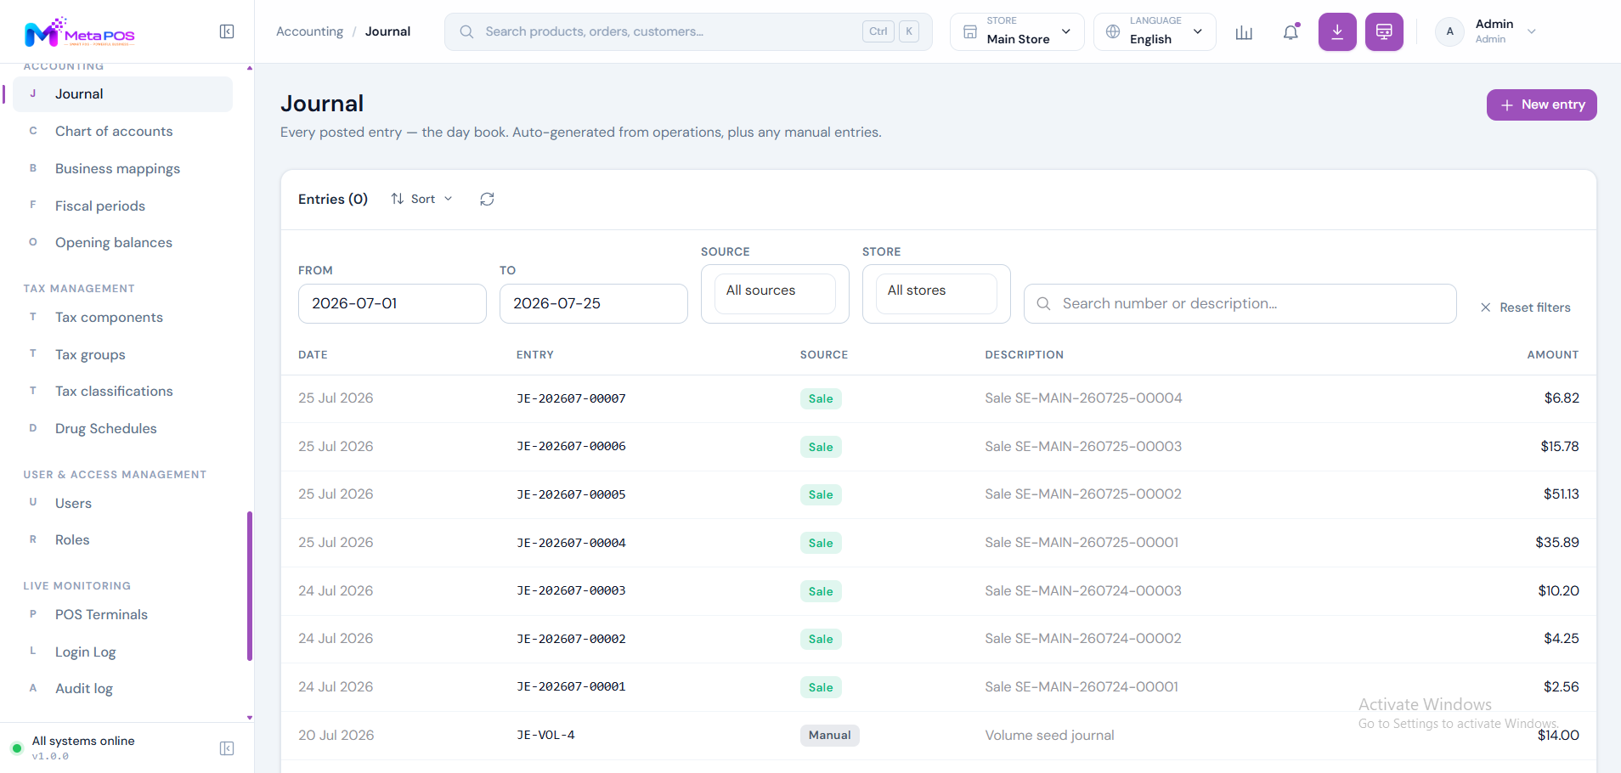Create a New entry
The height and width of the screenshot is (773, 1621).
(1541, 104)
